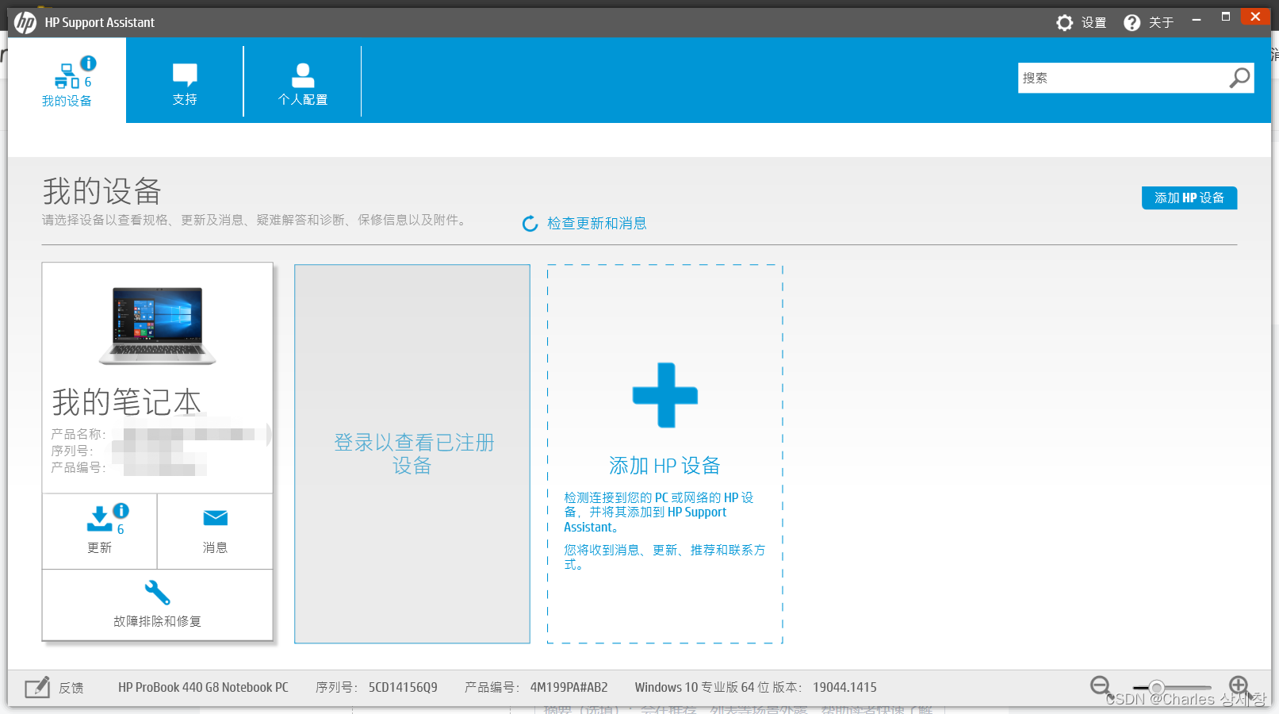Switch to the Support (支持) tab

185,84
